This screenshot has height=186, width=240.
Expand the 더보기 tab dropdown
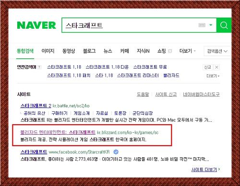(187, 51)
